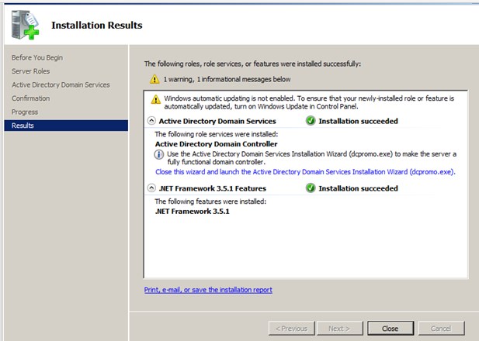Collapse the Active Directory Domain Services results section
Screen dimensions: 479x341
151,121
